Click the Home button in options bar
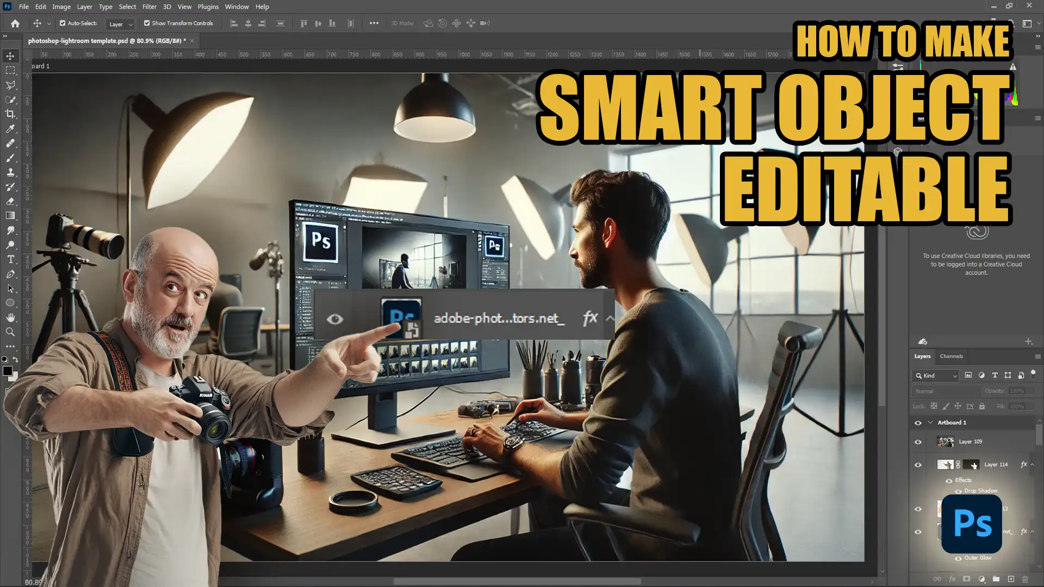This screenshot has width=1044, height=587. pos(15,23)
